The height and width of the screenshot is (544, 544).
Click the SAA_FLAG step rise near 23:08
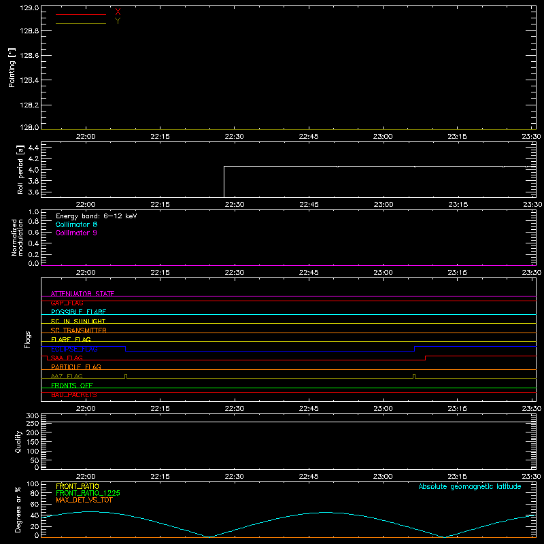(426, 358)
